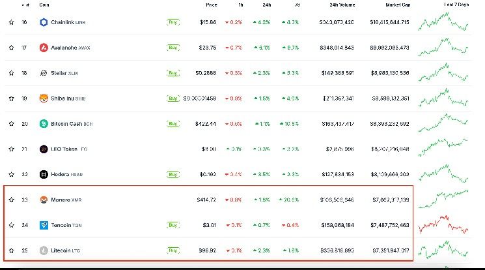Click the Buy button for Hedera
This screenshot has width=485, height=270.
coord(173,175)
